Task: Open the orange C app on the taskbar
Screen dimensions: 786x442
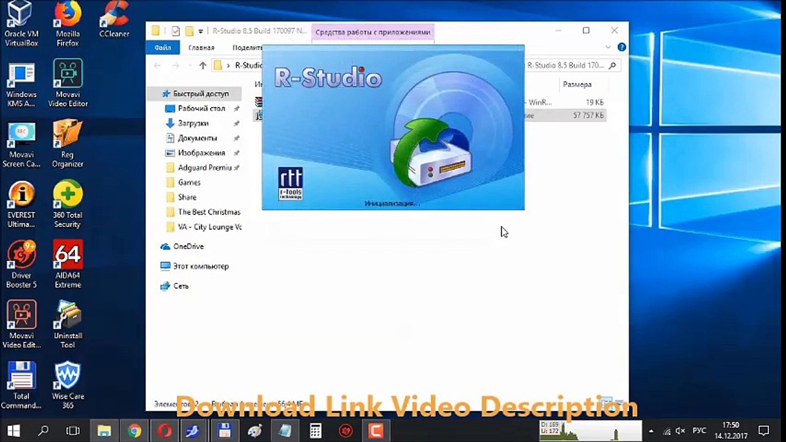Action: (376, 431)
